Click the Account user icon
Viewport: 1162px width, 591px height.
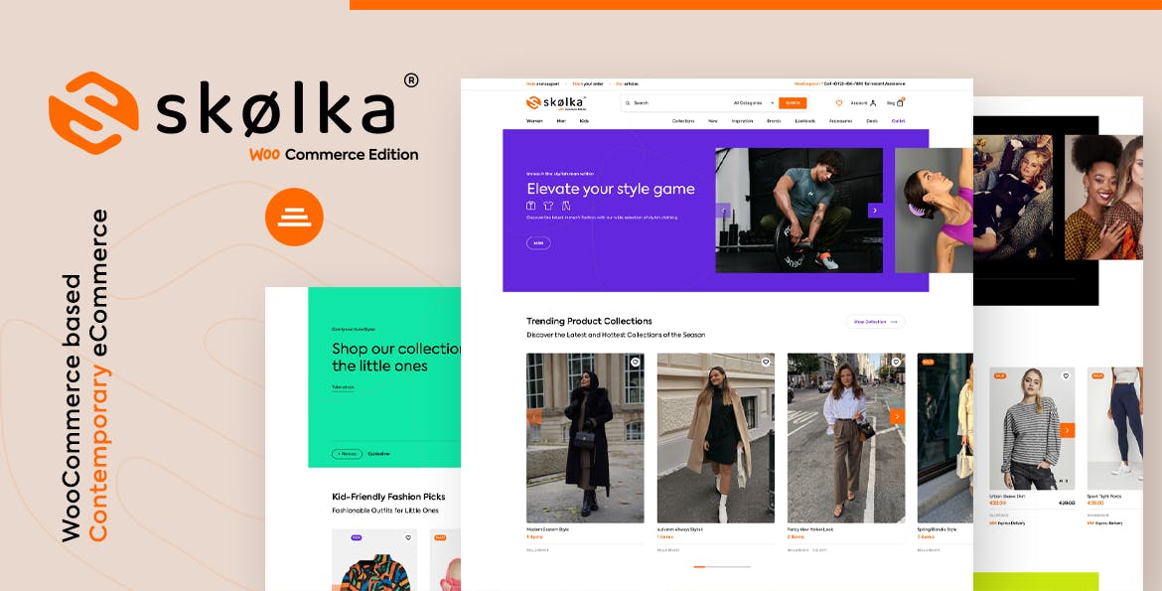(x=873, y=103)
